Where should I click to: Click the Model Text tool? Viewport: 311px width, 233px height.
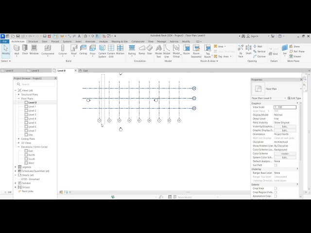(x=158, y=51)
